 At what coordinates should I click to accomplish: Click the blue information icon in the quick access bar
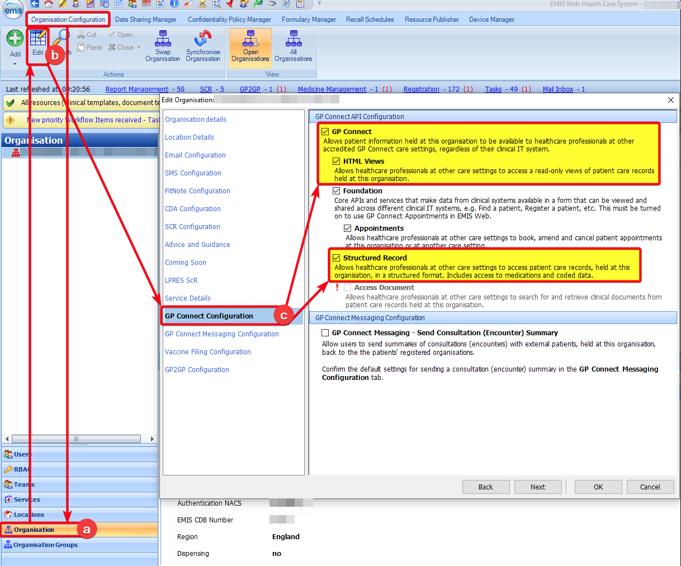(x=174, y=3)
